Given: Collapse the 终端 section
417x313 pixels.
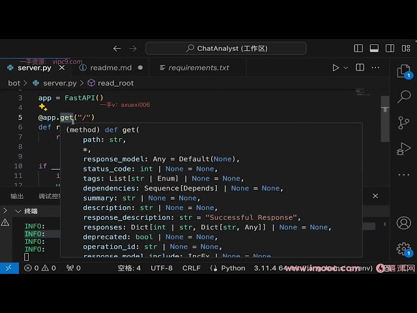Looking at the screenshot, I should tap(18, 211).
